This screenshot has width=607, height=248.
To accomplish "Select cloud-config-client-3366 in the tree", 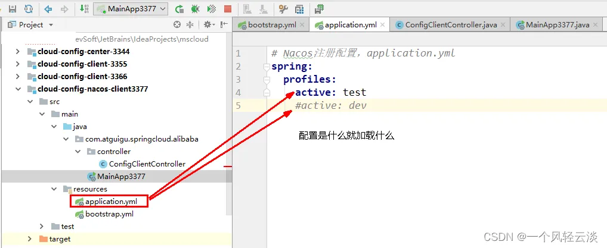I will click(x=82, y=77).
